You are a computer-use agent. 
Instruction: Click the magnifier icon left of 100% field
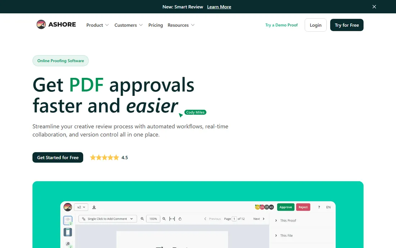click(142, 219)
